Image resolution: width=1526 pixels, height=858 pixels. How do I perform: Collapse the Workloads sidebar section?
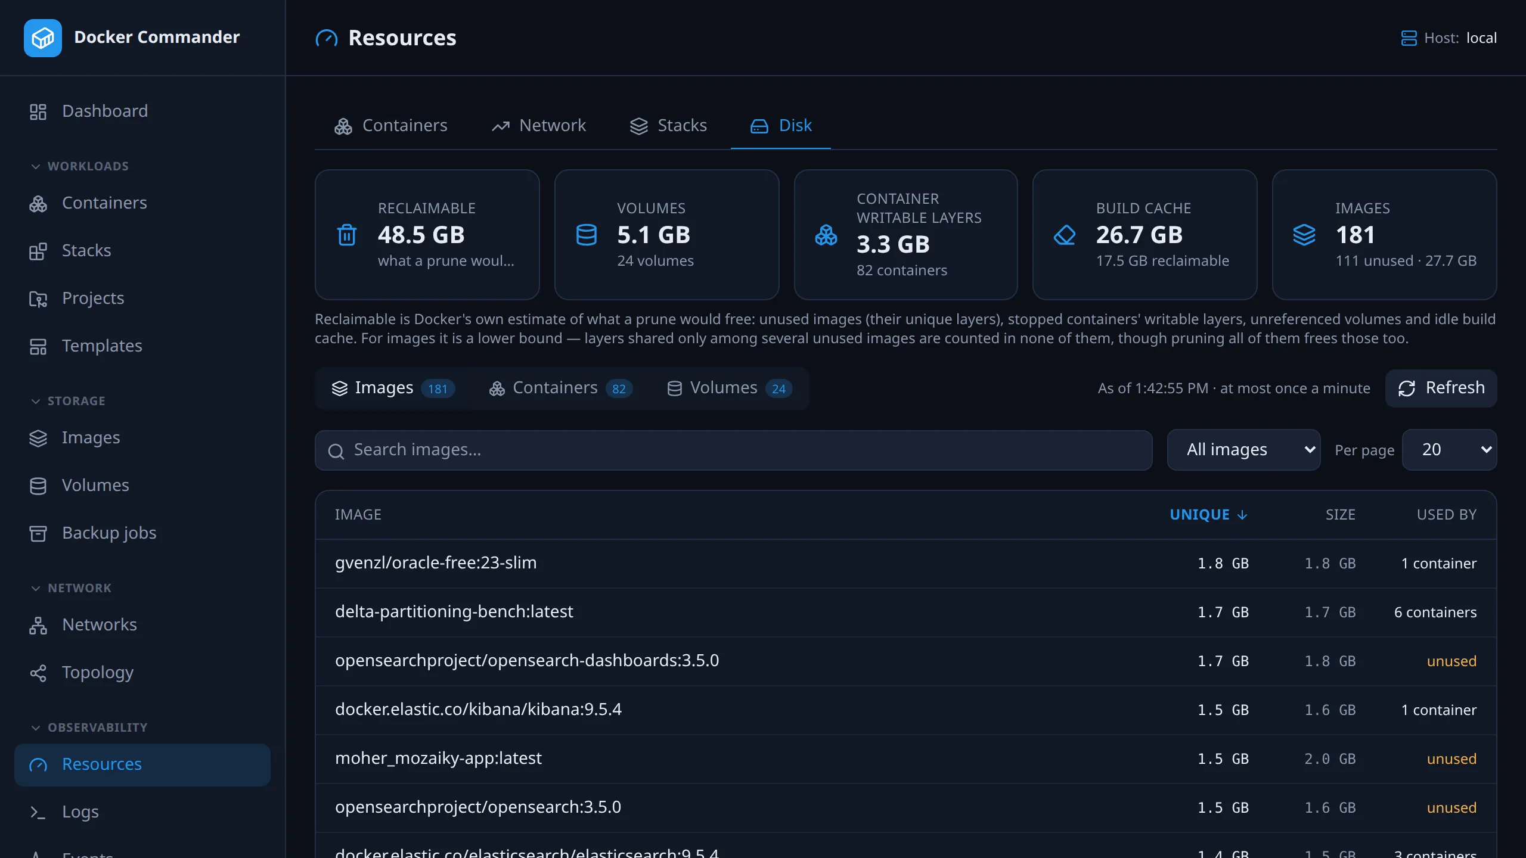(x=80, y=166)
